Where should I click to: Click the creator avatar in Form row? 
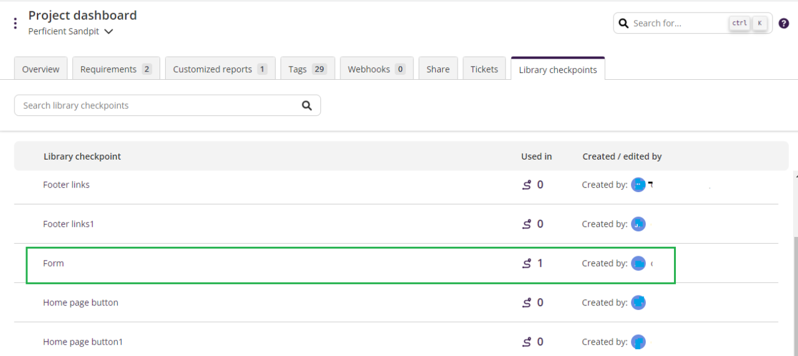pos(638,264)
